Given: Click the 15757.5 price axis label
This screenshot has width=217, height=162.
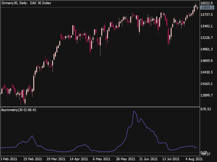Looking at the screenshot, I should pyautogui.click(x=207, y=15).
